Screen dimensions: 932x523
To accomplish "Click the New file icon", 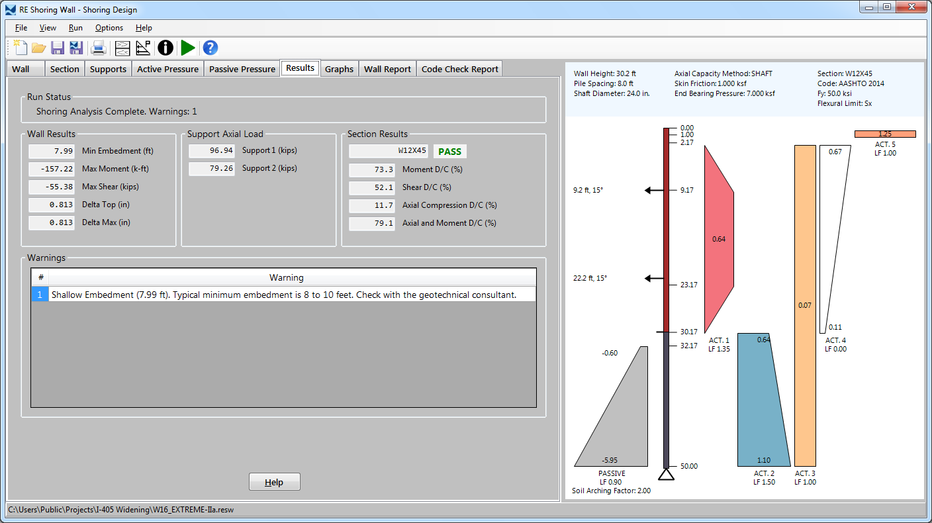I will (21, 48).
